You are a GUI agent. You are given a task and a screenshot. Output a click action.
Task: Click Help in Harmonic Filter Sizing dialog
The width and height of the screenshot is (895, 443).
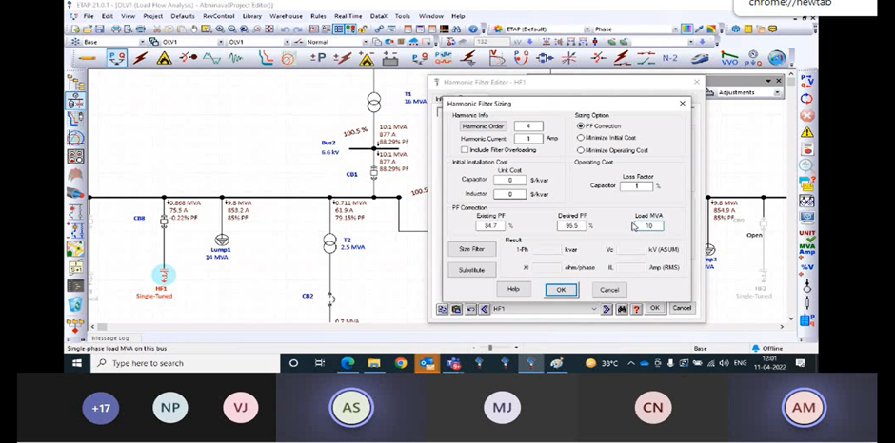(x=514, y=289)
